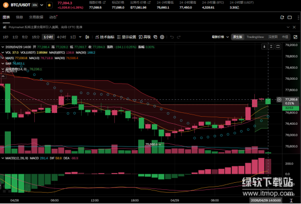Switch to the 图表 tab

pos(6,17)
